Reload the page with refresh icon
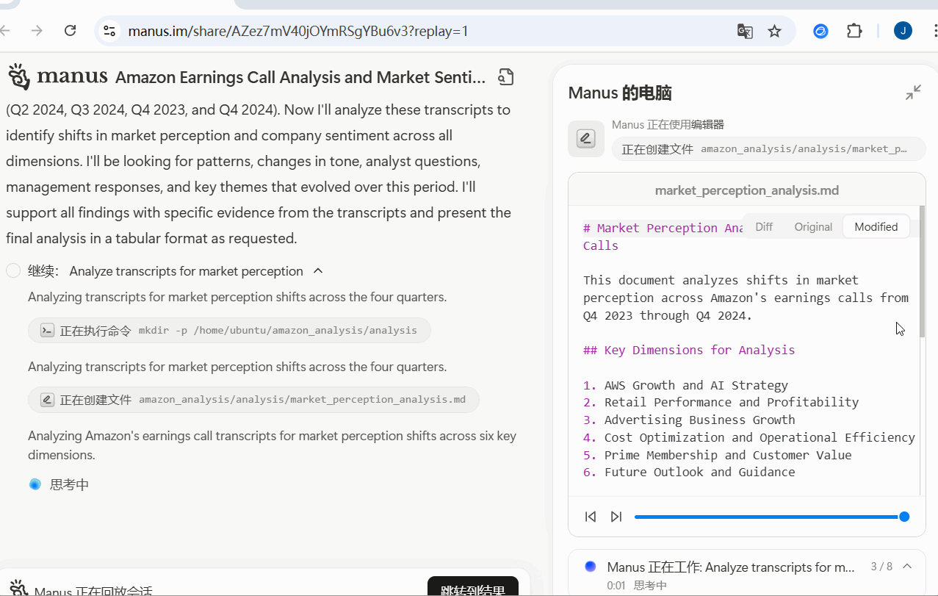Image resolution: width=938 pixels, height=596 pixels. click(71, 31)
